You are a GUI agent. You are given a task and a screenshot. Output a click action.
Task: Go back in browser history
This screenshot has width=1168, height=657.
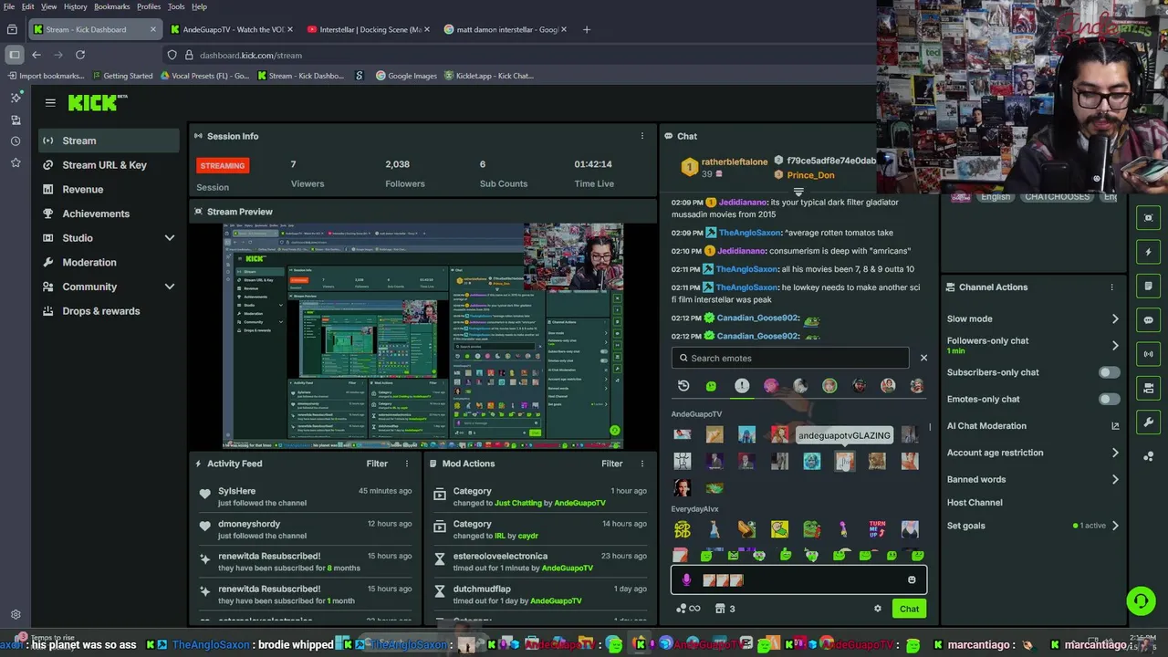click(36, 55)
